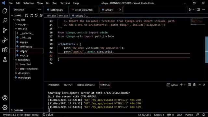Open editor more actions ellipsis
This screenshot has width=208, height=117.
click(x=203, y=9)
